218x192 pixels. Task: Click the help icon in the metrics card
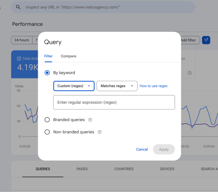click(x=190, y=73)
